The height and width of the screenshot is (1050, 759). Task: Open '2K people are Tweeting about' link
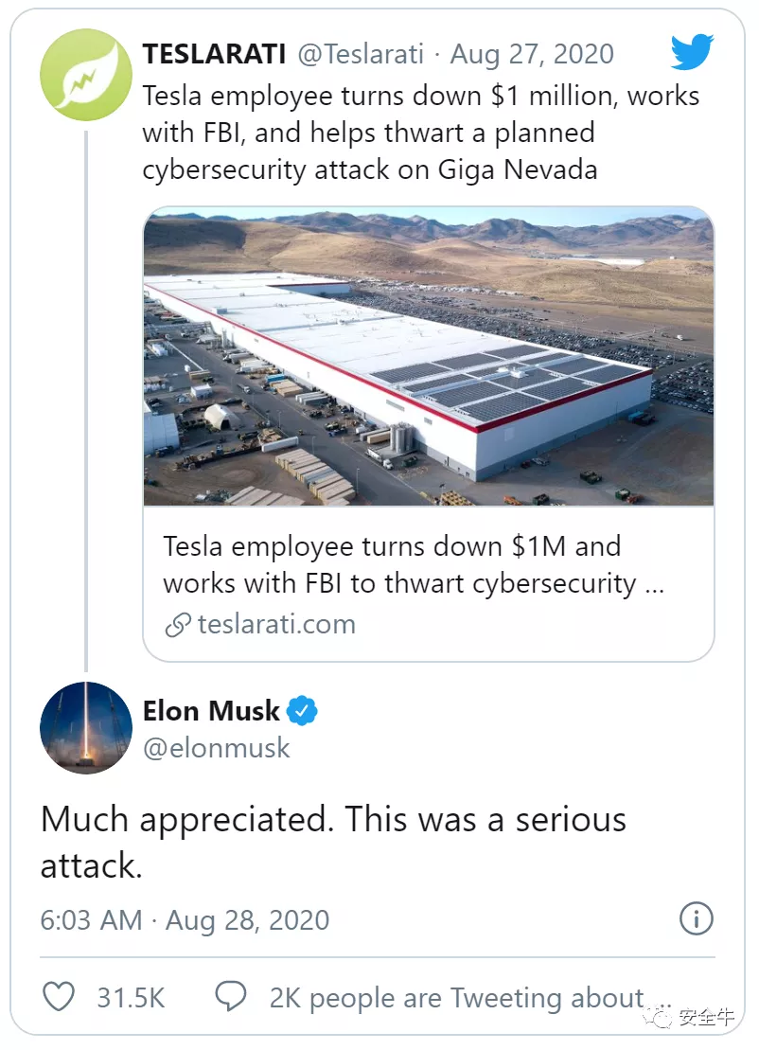click(x=456, y=998)
